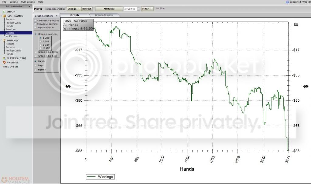Select the $ USD currency option
311x184 pixels.
pyautogui.click(x=40, y=38)
